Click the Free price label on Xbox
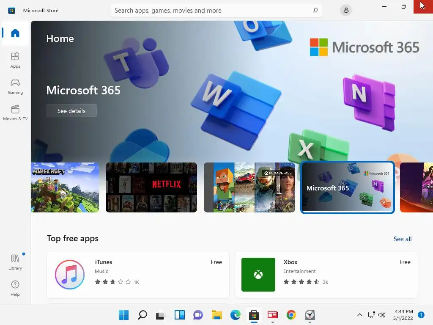433x325 pixels. 405,262
